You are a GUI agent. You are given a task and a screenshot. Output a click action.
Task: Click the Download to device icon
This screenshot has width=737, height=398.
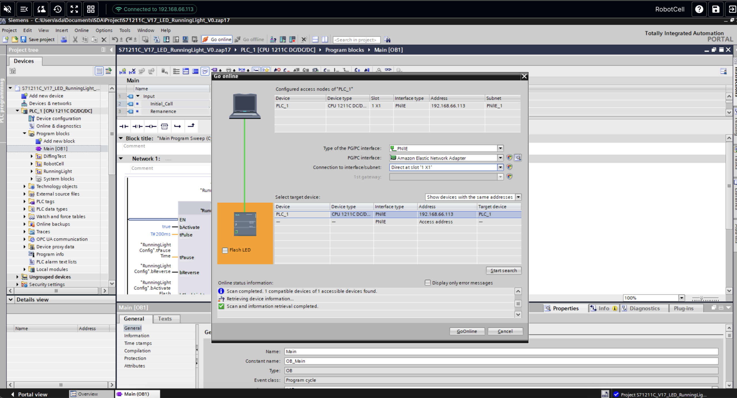coord(166,39)
